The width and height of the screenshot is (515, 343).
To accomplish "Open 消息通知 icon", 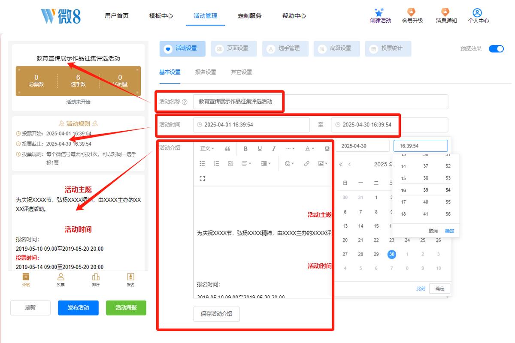I will click(x=445, y=12).
